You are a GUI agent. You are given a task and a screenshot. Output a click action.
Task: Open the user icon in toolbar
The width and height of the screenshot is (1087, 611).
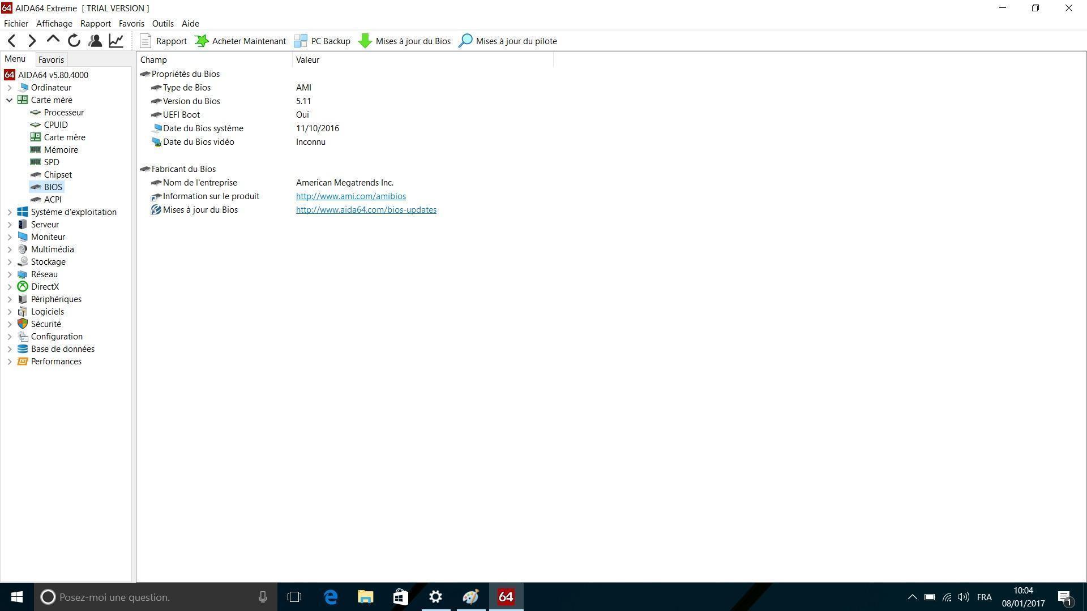click(x=95, y=41)
